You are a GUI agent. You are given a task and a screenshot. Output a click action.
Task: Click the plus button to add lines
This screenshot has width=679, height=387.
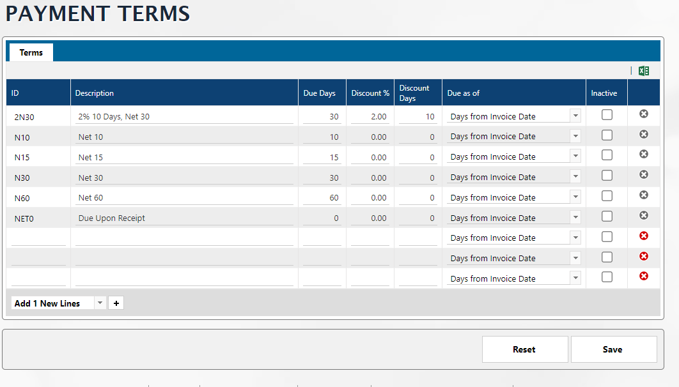116,303
